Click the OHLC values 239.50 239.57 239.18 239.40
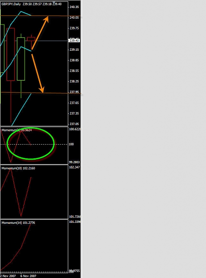The width and height of the screenshot is (206, 278). 42,4
